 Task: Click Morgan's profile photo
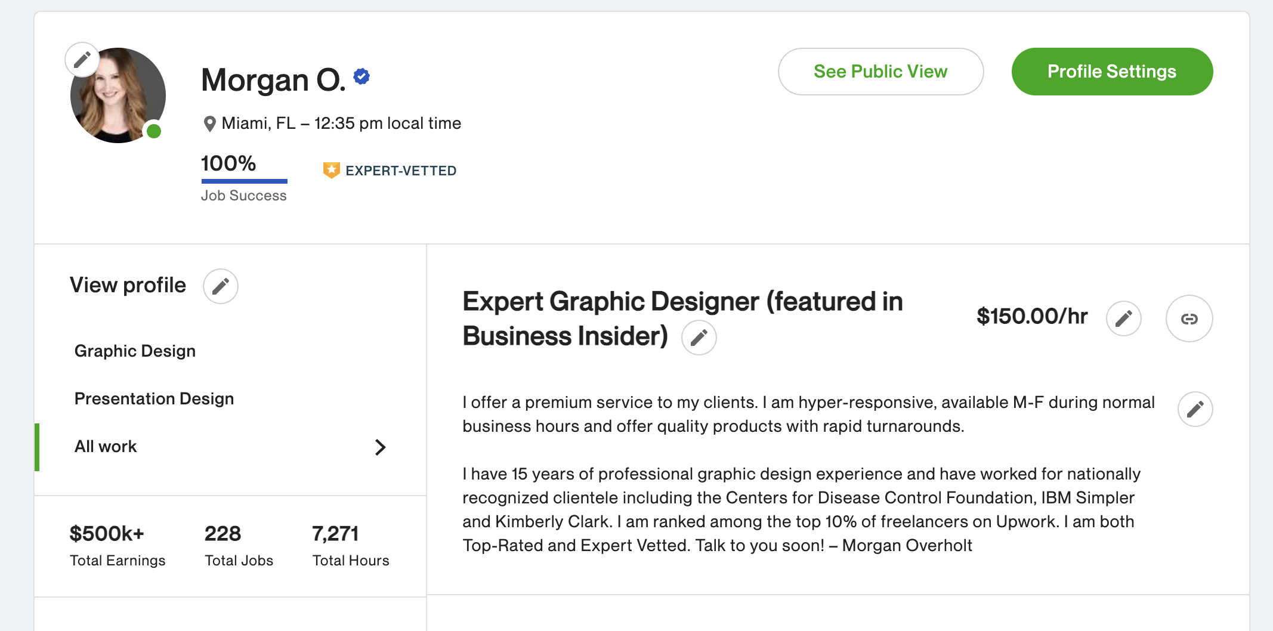(x=118, y=95)
